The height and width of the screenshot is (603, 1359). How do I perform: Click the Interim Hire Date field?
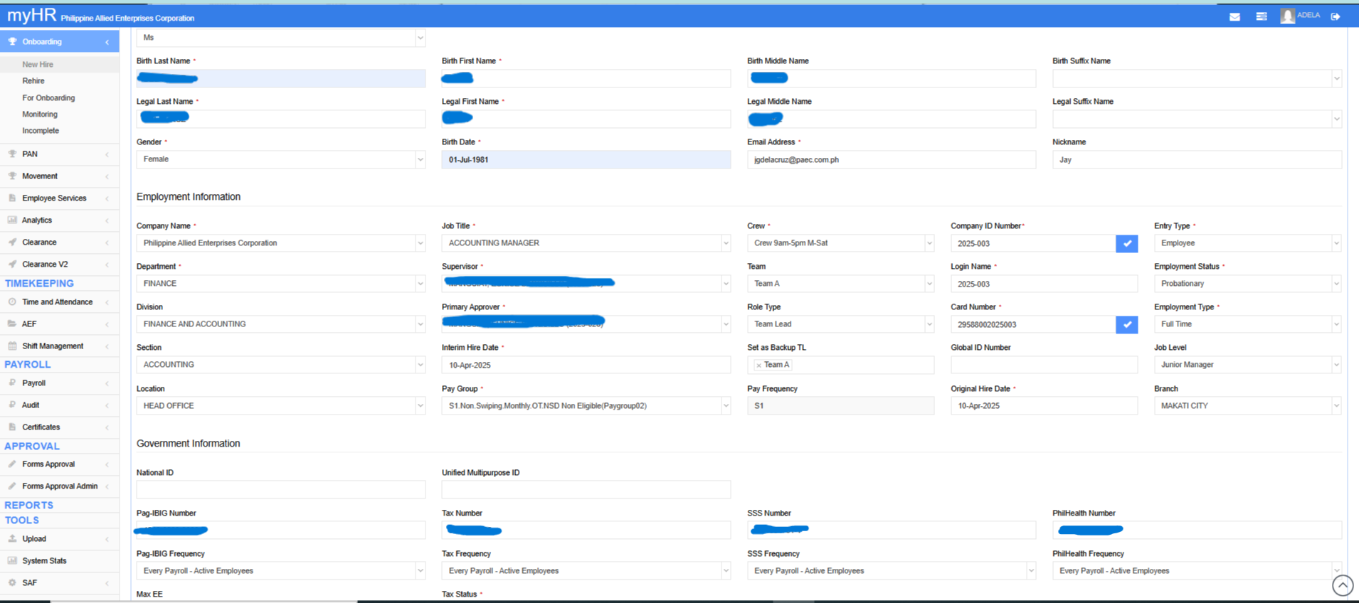[x=586, y=365]
